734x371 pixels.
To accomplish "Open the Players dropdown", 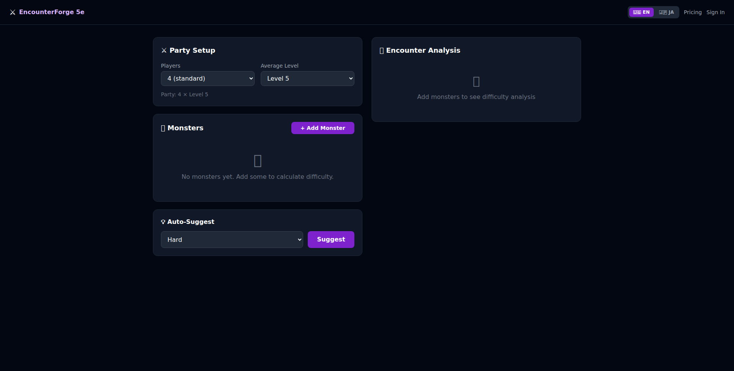I will [x=208, y=78].
